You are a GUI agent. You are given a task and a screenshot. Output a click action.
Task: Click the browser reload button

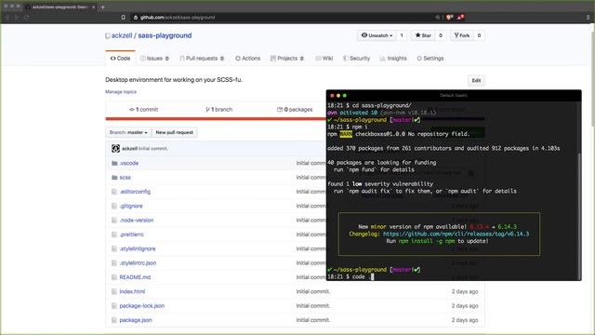point(27,18)
